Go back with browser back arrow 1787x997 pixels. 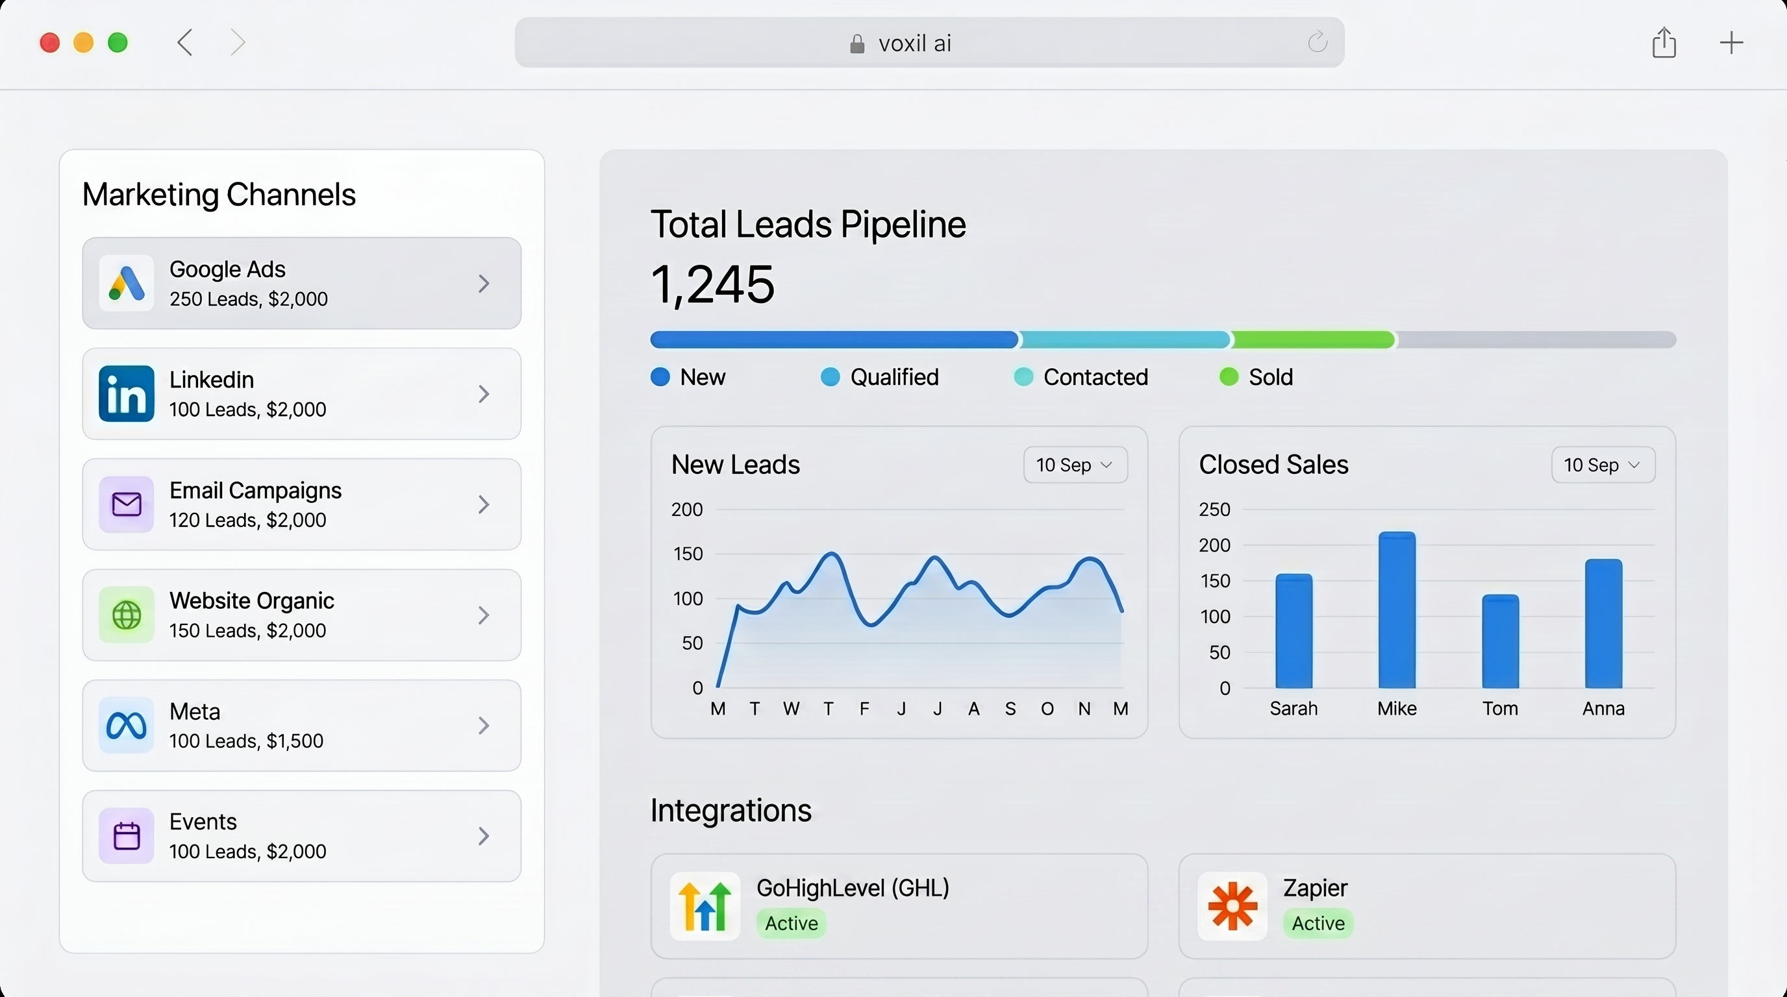pyautogui.click(x=184, y=42)
